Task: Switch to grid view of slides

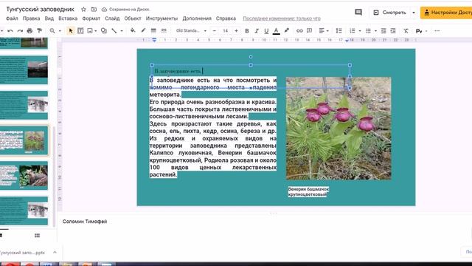Action: pyautogui.click(x=37, y=236)
